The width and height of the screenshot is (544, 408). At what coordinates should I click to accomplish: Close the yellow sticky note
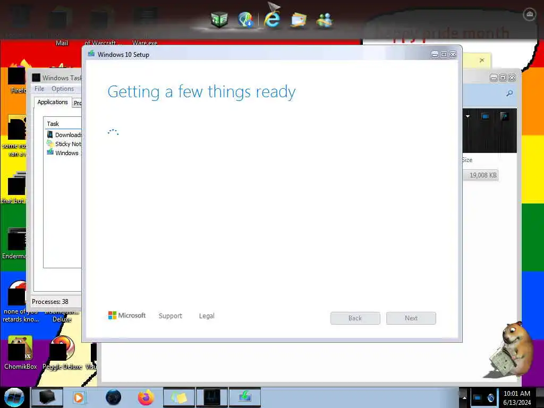(482, 60)
